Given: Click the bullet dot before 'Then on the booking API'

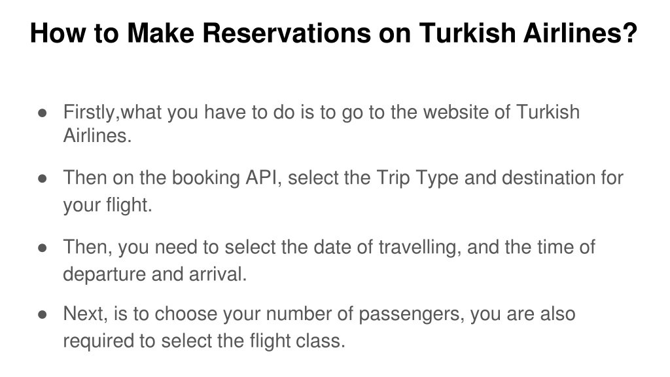Looking at the screenshot, I should point(43,179).
